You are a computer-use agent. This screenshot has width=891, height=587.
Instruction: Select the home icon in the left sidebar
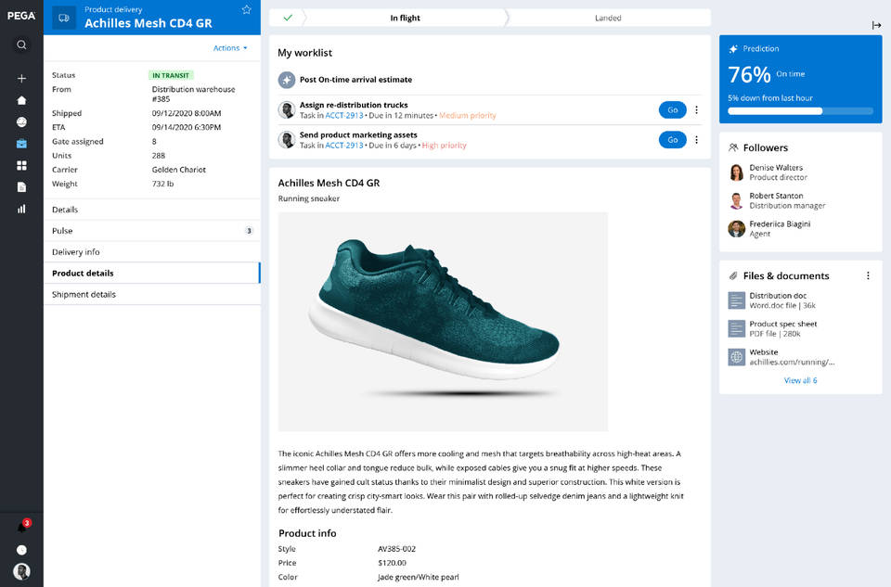click(20, 100)
